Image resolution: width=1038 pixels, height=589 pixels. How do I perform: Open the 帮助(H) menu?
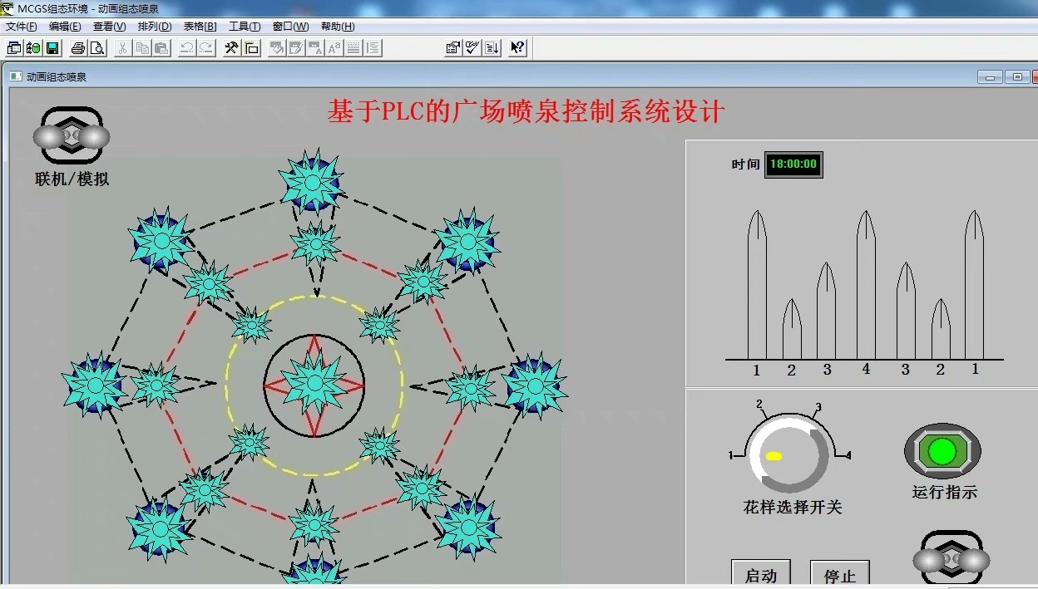(337, 27)
